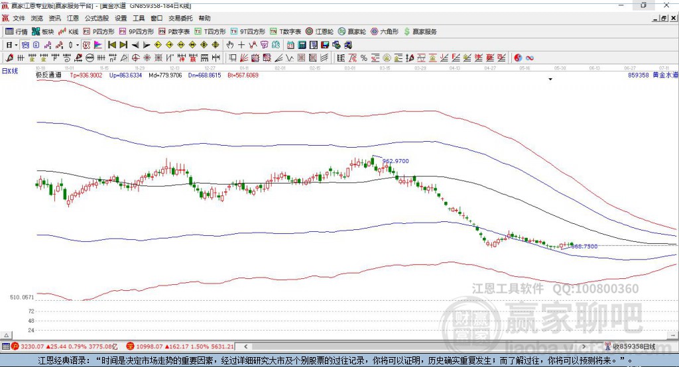The image size is (679, 367).
Task: Click the 962.9700 high price label
Action: click(x=395, y=161)
